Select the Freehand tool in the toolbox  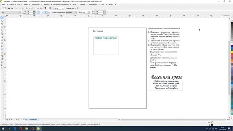click(x=2, y=30)
